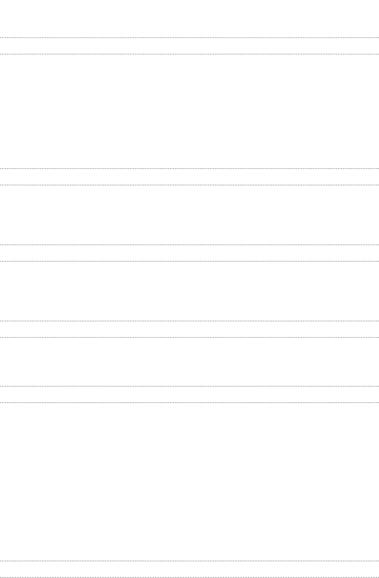Viewport: 379px width, 578px height.
Task: Click the blank section below the fourth dotted band
Action: click(189, 362)
